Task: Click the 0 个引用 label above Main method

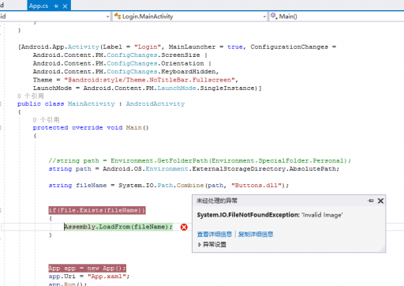Action: 46,120
